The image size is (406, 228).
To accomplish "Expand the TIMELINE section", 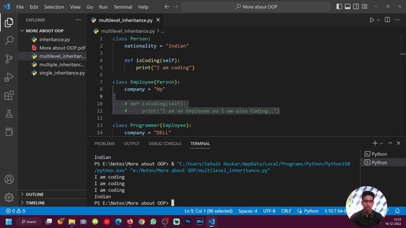I will 53,203.
